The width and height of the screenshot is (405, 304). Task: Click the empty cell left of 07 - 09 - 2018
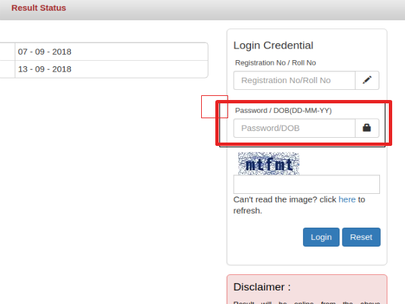click(7, 52)
